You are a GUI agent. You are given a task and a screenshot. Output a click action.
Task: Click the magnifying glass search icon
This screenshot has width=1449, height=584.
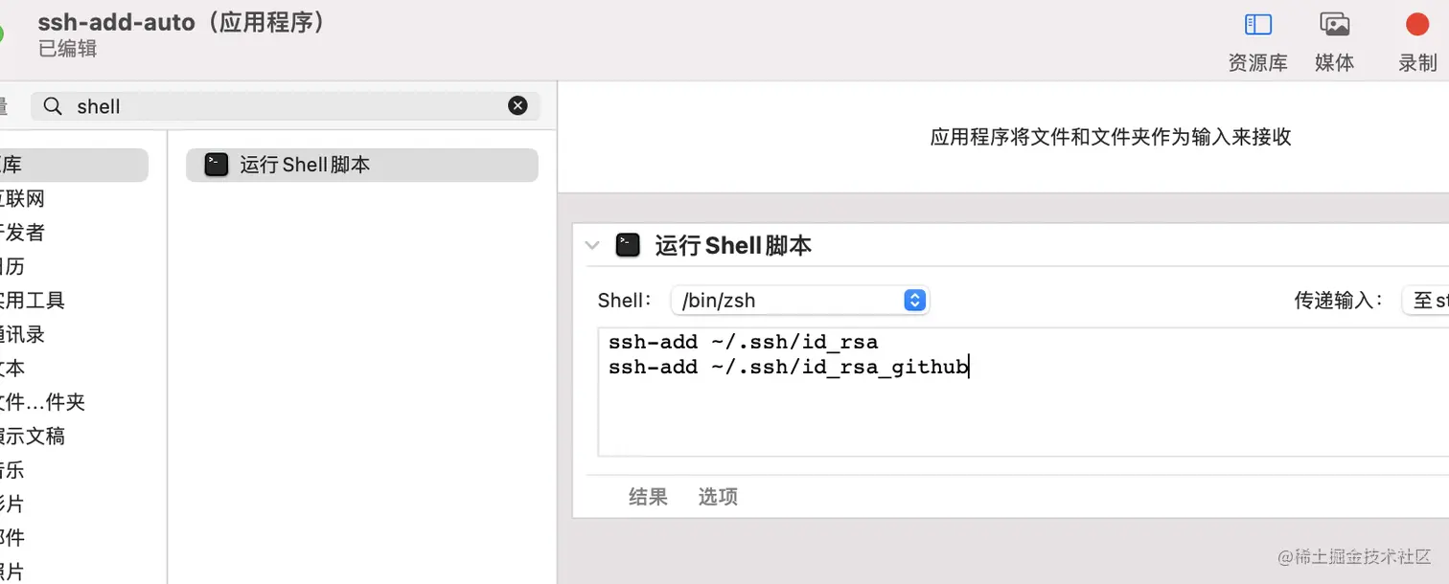(54, 106)
